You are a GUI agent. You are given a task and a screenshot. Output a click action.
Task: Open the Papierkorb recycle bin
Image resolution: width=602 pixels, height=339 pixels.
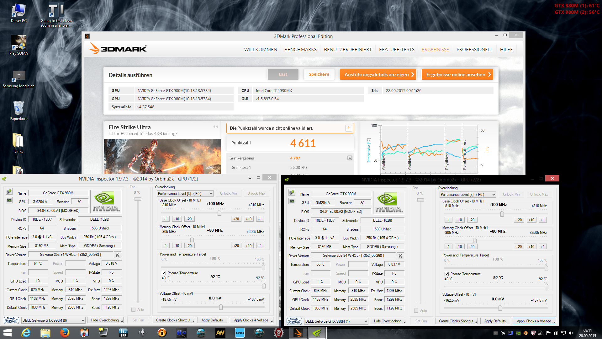pos(18,110)
